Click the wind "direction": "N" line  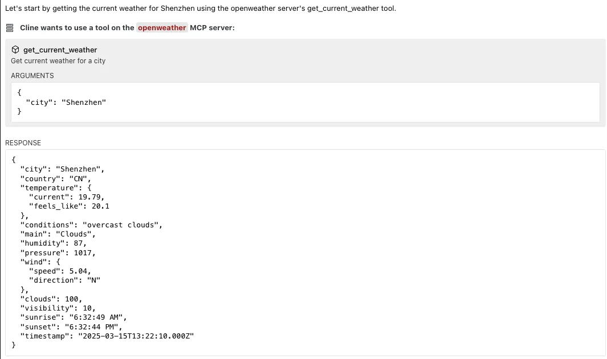pyautogui.click(x=64, y=280)
